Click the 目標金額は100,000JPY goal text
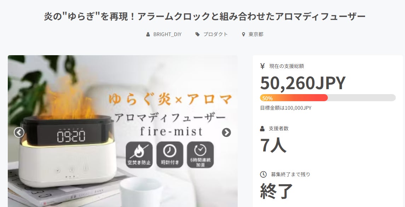Viewport: 405px width, 207px height. click(x=286, y=108)
